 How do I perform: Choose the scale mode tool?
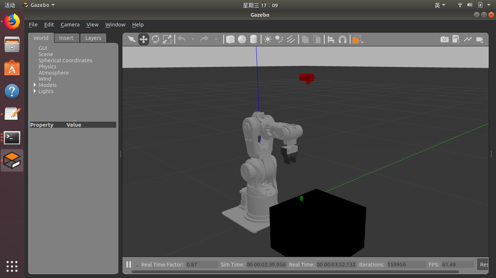[167, 39]
